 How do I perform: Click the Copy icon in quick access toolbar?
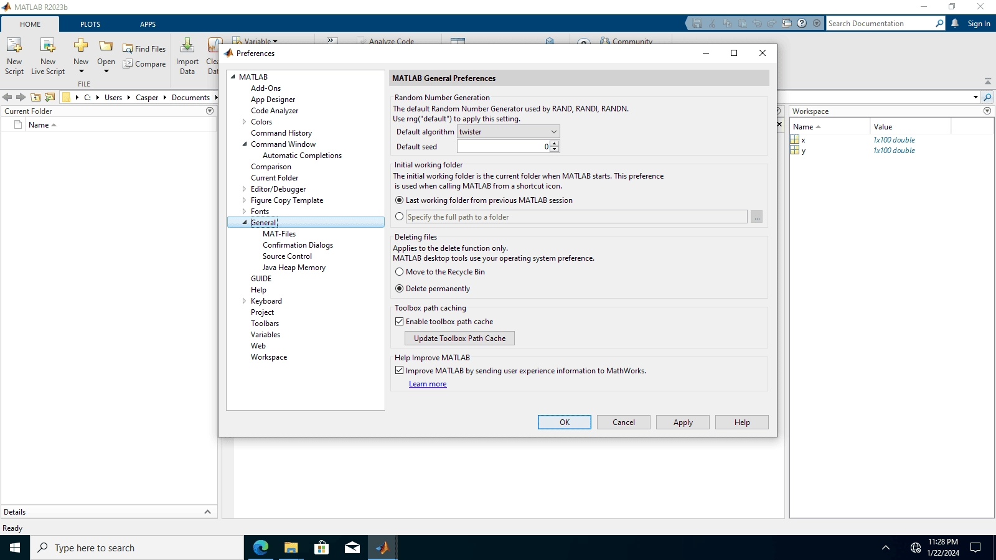click(727, 24)
